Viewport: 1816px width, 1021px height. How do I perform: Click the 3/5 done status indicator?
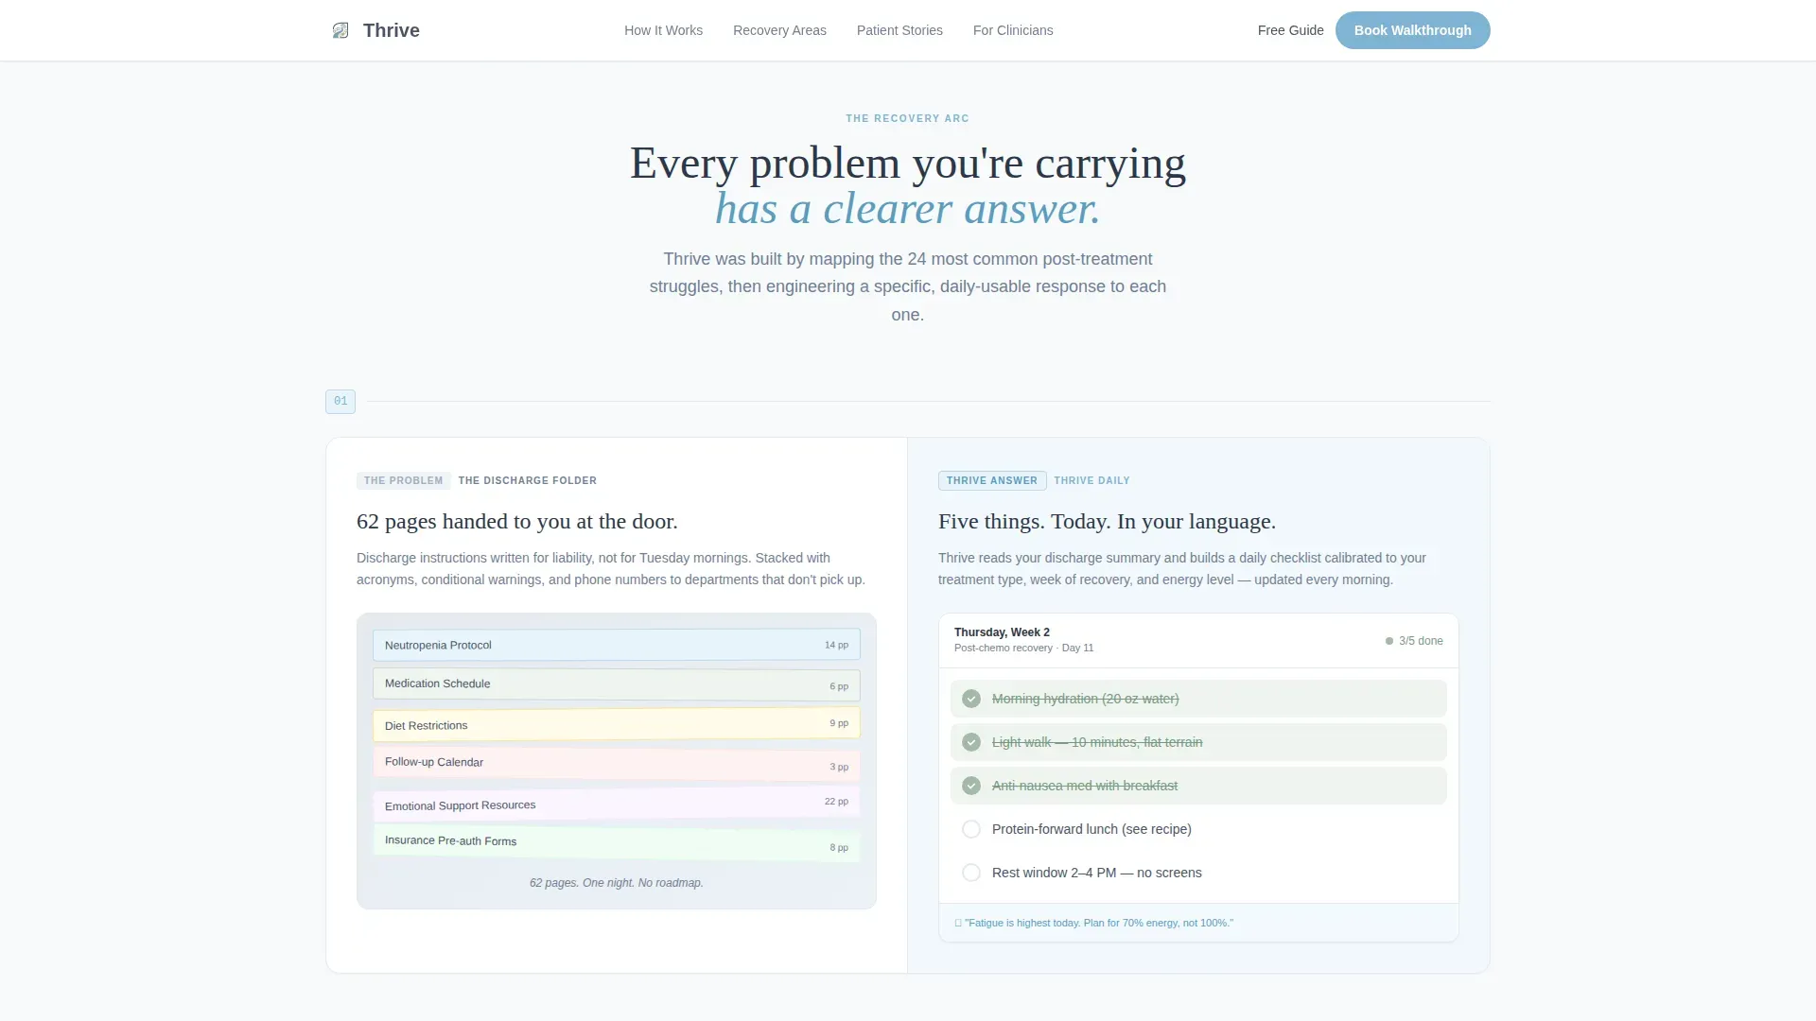click(1414, 641)
